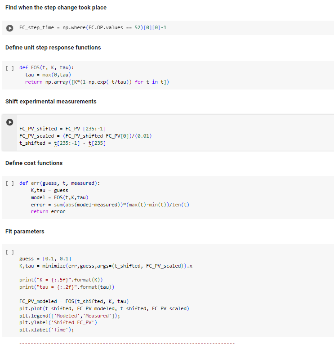The image size is (334, 344).
Task: Click the empty brackets of the guess cell
Action: click(9, 252)
